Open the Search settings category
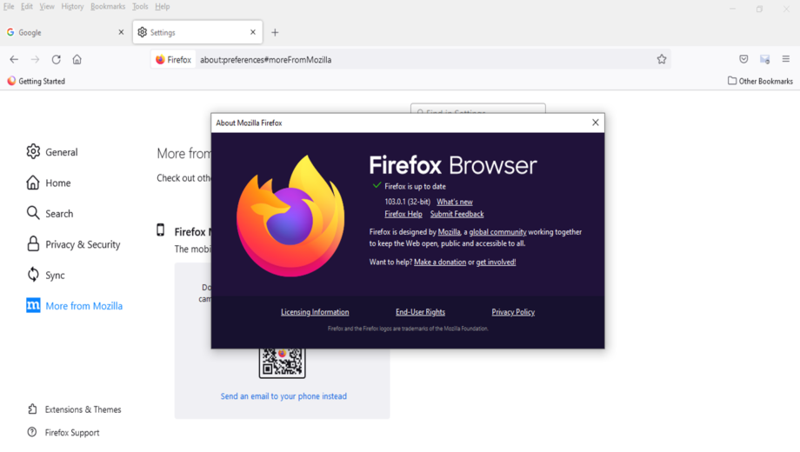 [50, 213]
